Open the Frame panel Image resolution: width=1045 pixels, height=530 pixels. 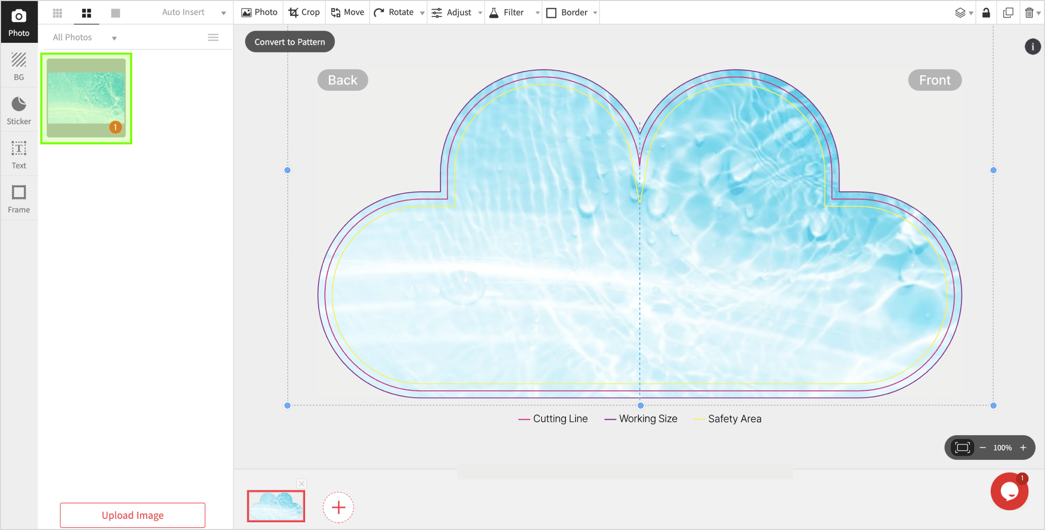(x=19, y=199)
